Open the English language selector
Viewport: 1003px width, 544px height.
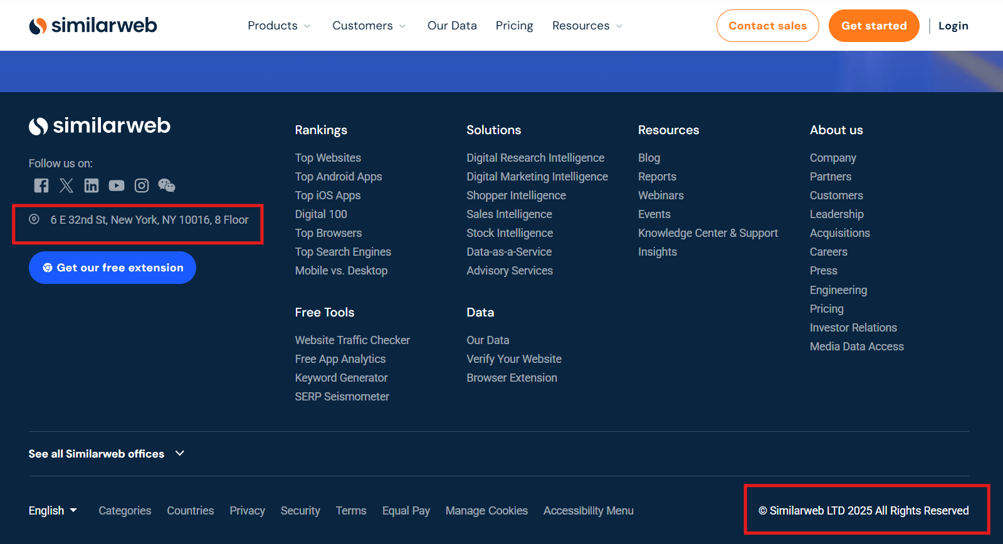click(53, 511)
